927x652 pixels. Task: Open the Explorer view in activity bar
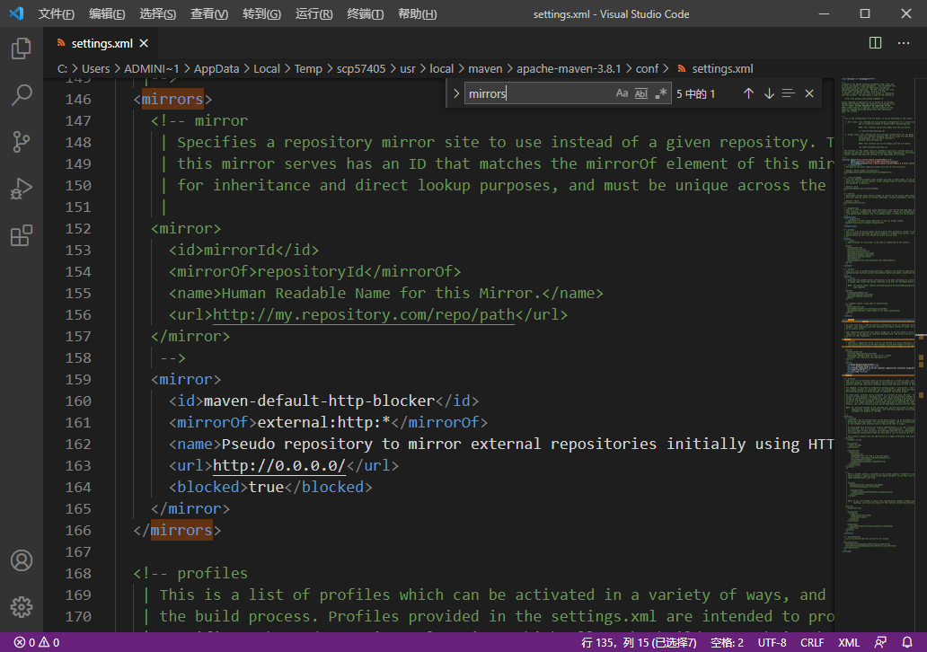[x=22, y=48]
